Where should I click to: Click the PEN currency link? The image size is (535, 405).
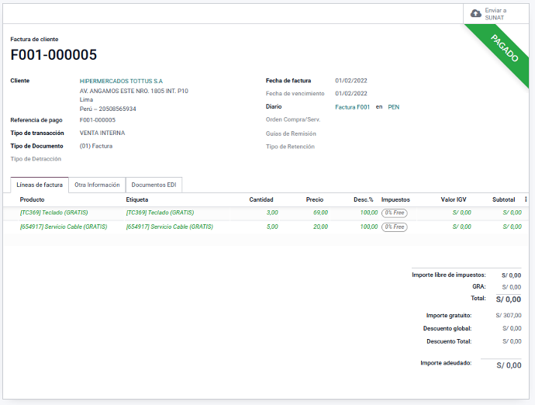pos(393,107)
